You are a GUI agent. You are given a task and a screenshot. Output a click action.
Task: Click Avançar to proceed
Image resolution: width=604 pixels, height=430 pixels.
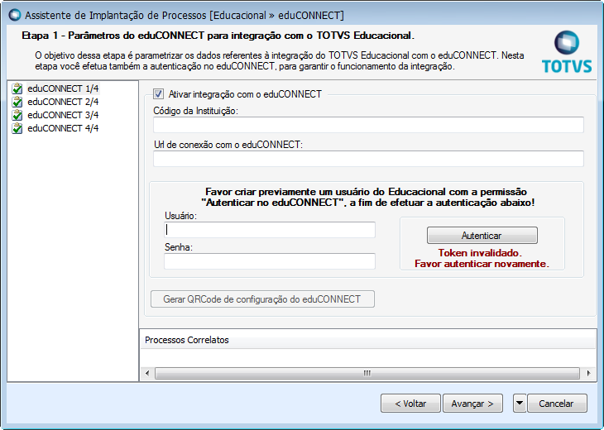pyautogui.click(x=472, y=404)
